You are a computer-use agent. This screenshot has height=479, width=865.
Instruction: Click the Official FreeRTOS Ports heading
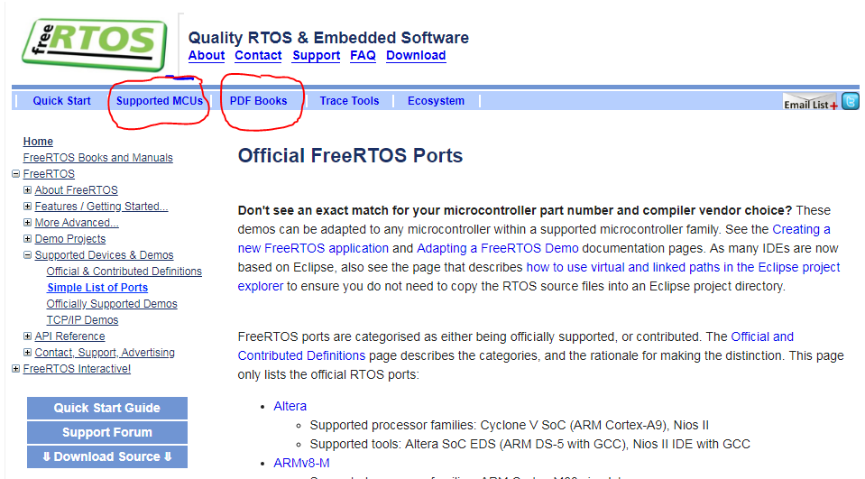350,156
